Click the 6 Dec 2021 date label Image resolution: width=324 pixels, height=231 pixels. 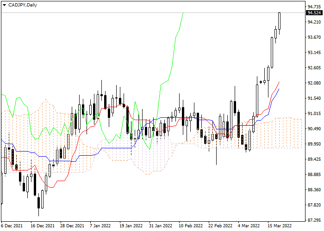[12, 226]
